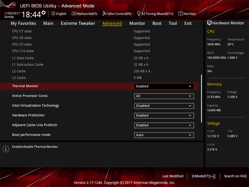Open Adjacent Cache Line Prefetch dropdown
The width and height of the screenshot is (249, 187).
tap(164, 125)
